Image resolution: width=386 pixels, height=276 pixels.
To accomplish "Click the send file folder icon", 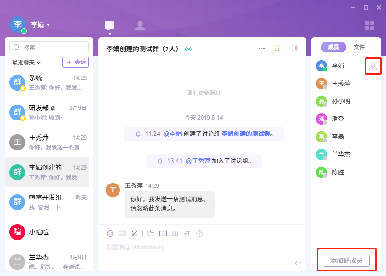I will (151, 233).
